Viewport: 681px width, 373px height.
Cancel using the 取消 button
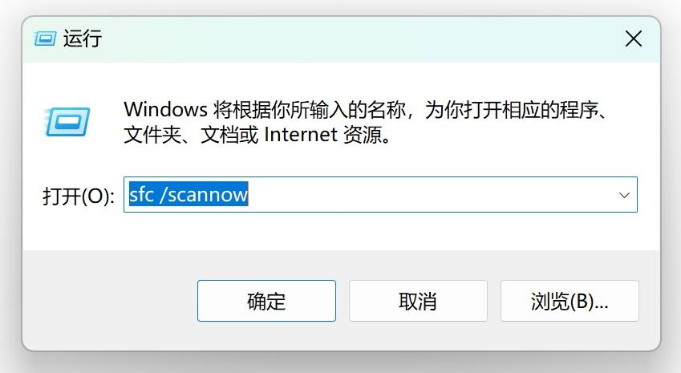[418, 301]
